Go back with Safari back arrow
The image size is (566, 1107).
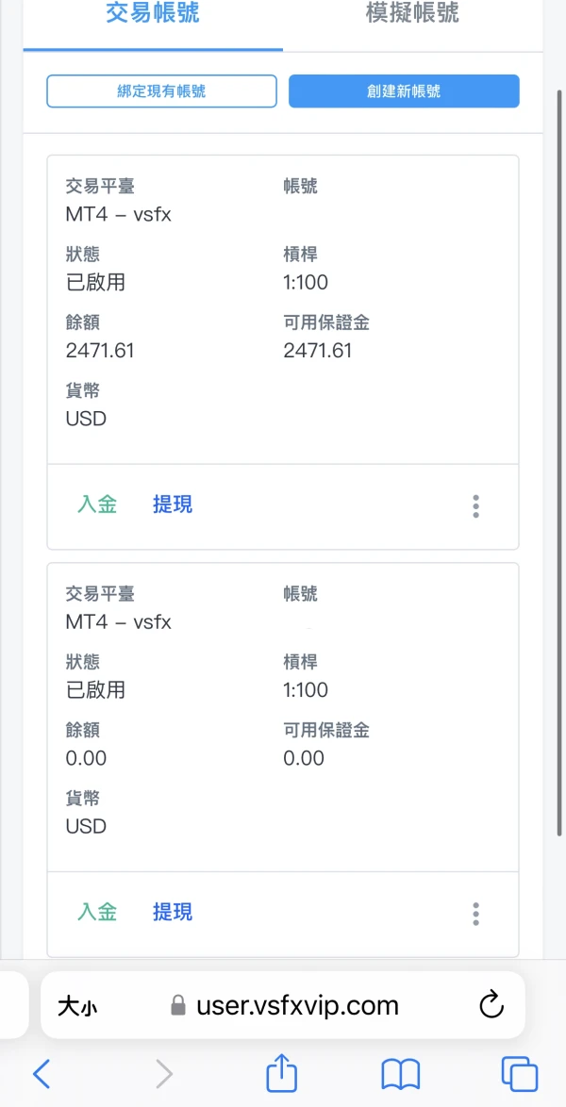point(42,1074)
